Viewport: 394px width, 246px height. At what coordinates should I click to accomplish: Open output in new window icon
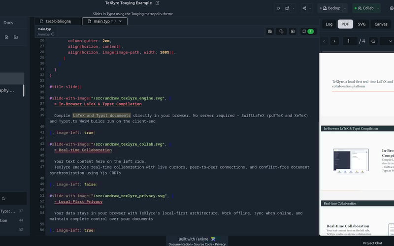click(287, 8)
